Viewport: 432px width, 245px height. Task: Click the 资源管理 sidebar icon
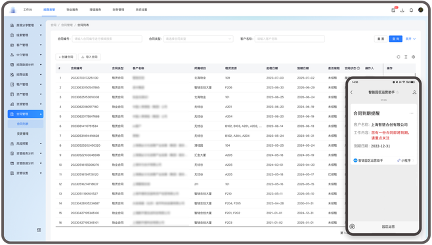pyautogui.click(x=12, y=105)
